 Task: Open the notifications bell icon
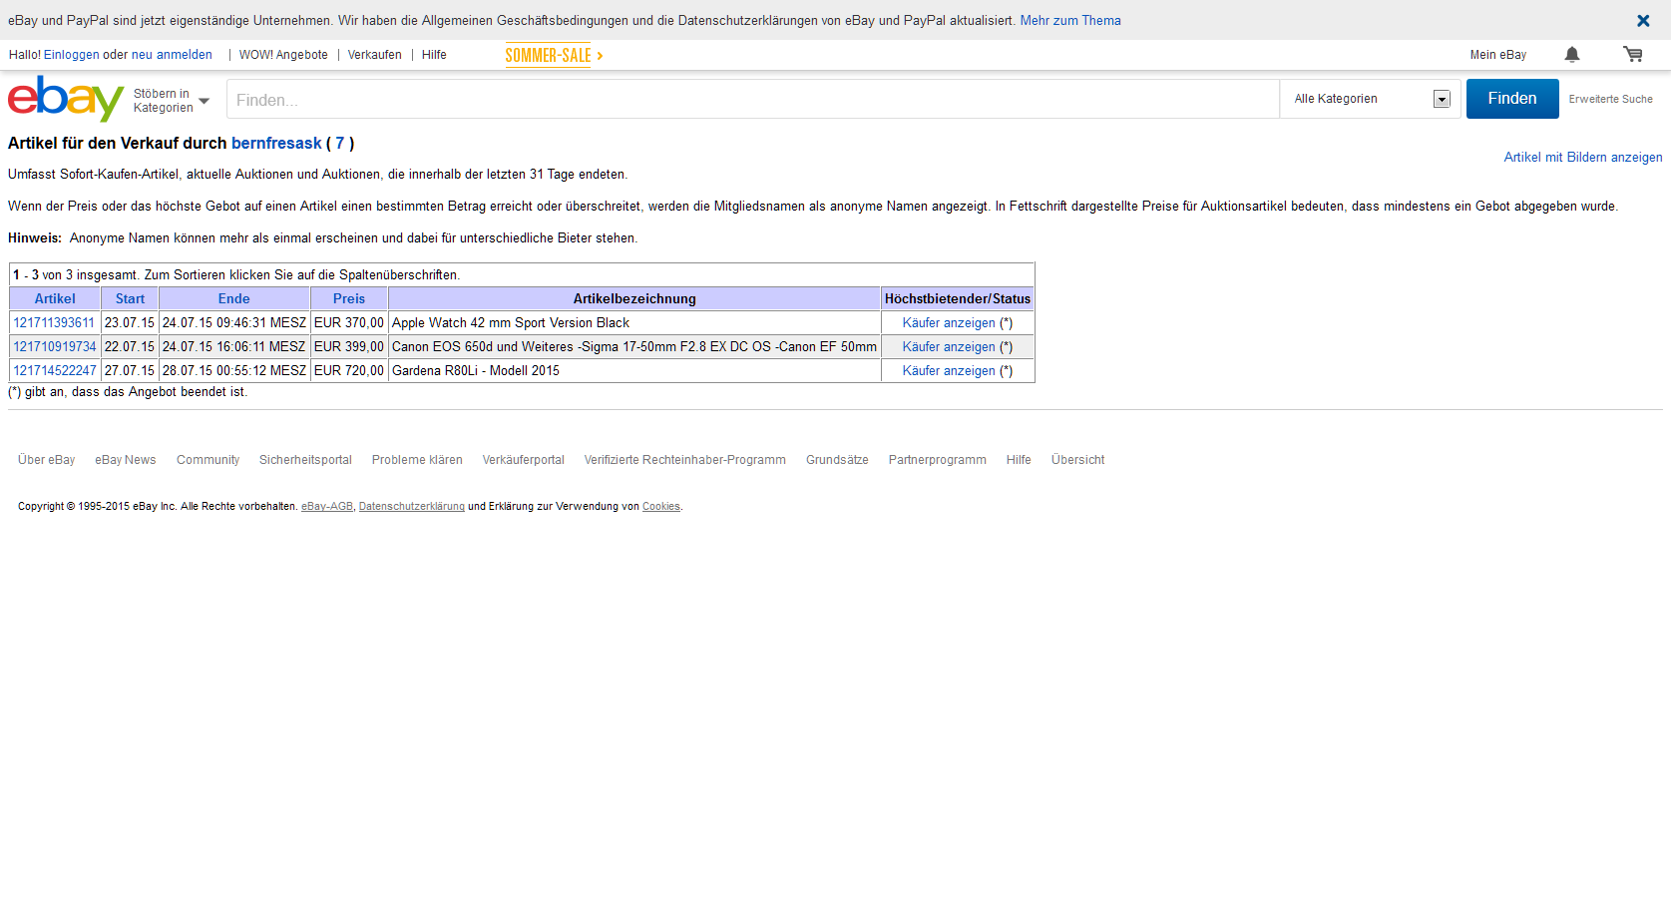[1572, 55]
